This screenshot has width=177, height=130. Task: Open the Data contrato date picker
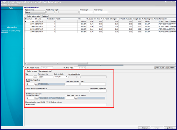[x=67, y=77]
